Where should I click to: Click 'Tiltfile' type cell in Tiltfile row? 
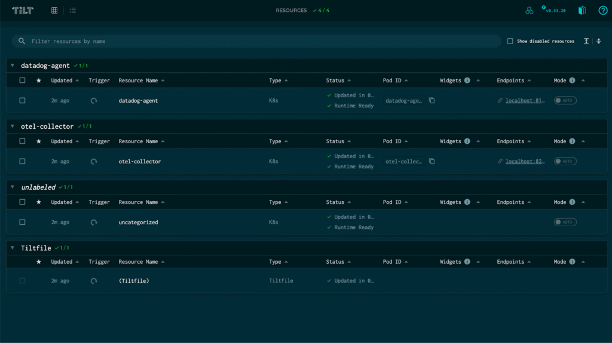click(281, 280)
